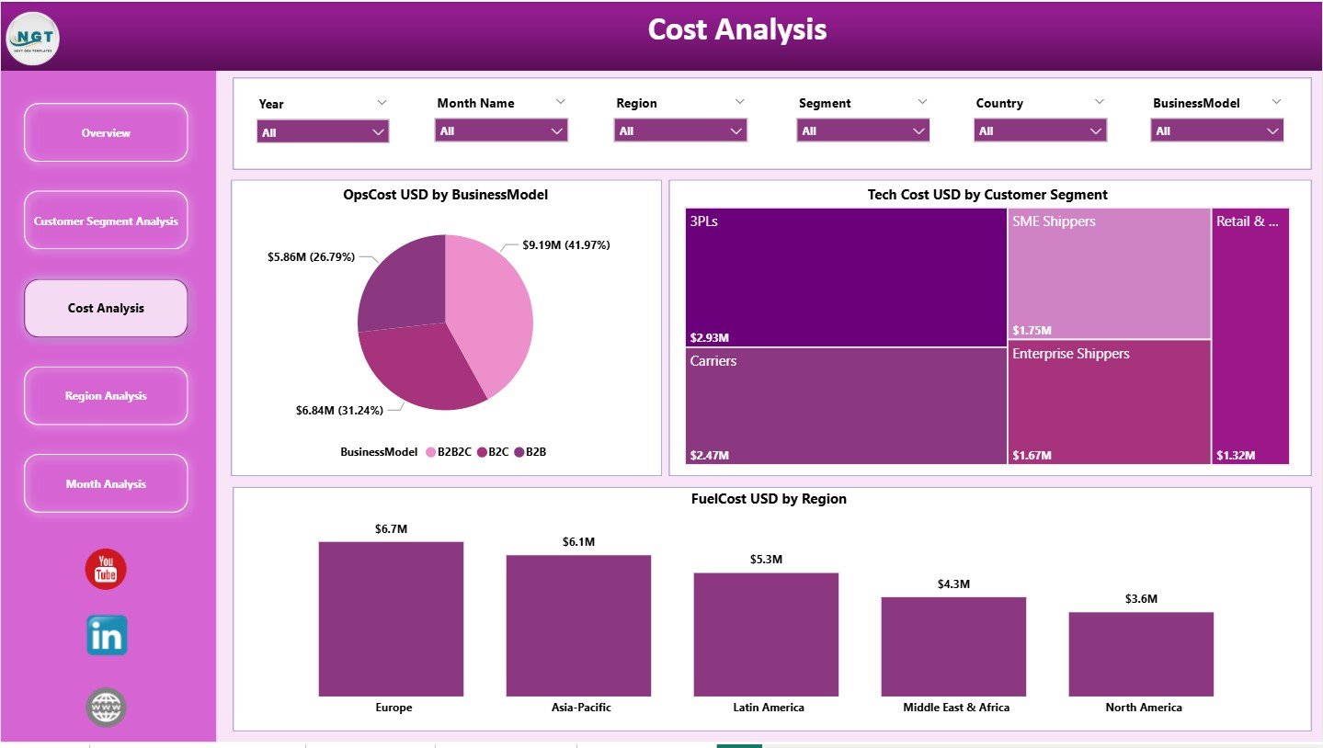The height and width of the screenshot is (748, 1323).
Task: Click the www globe icon in the sidebar
Action: click(x=105, y=707)
